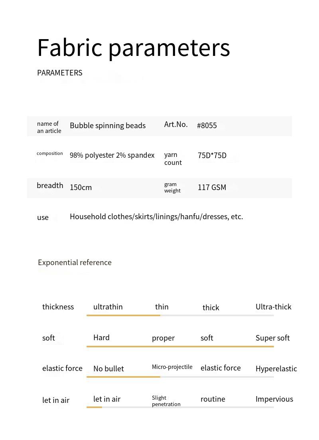
Task: Click the 'Ultra-thick' scale label
Action: (274, 307)
